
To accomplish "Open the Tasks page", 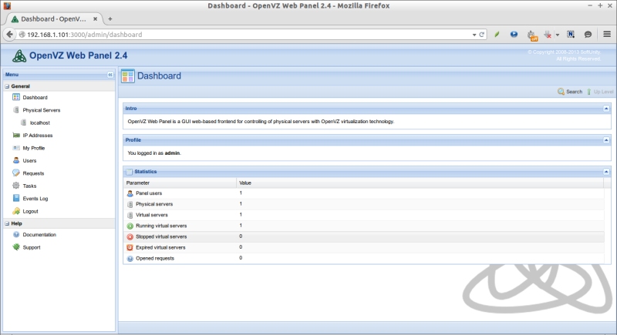I will [29, 186].
